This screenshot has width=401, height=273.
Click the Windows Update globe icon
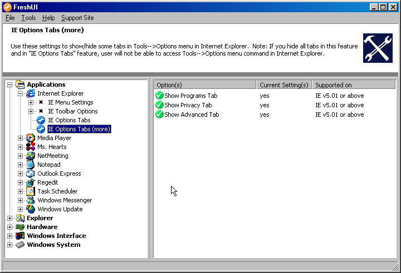pos(31,209)
